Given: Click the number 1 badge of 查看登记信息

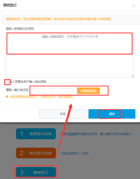Looking at the screenshot, I should (21, 134).
